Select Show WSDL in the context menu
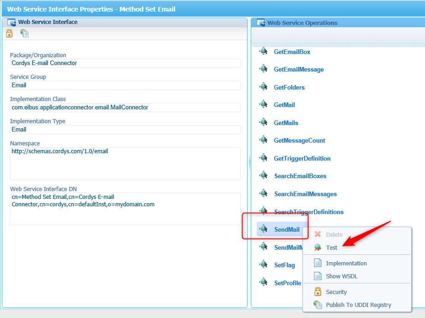425x318 pixels. tap(342, 276)
